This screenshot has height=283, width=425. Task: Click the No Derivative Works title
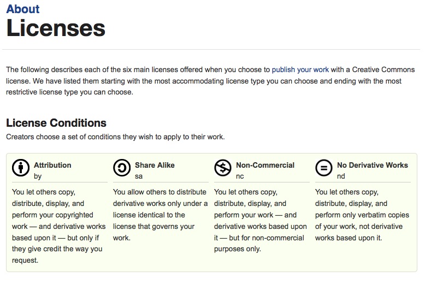click(x=372, y=165)
